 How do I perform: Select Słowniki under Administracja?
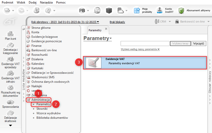(42, 109)
